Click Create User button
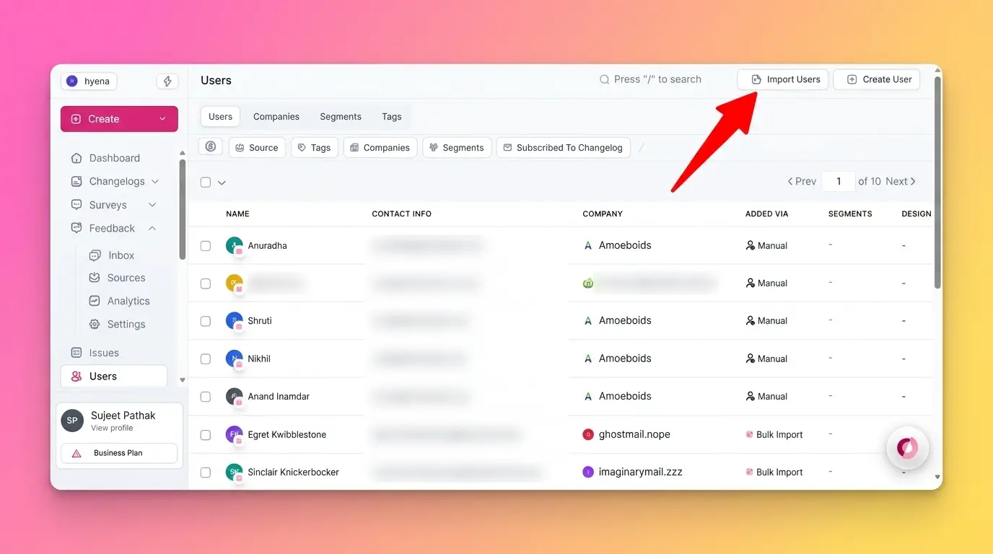 877,79
